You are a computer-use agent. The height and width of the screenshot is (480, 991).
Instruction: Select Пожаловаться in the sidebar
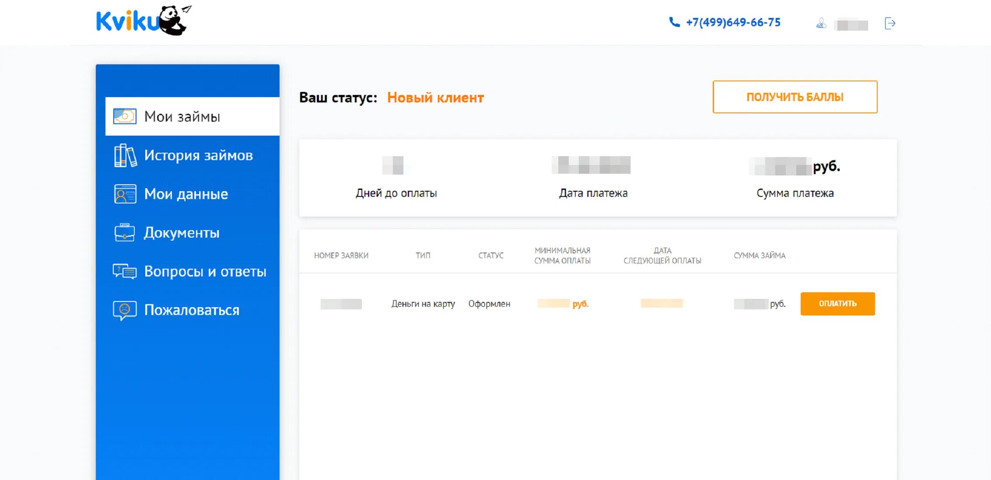tap(192, 310)
